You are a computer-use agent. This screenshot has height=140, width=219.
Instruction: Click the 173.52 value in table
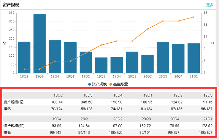207,126
